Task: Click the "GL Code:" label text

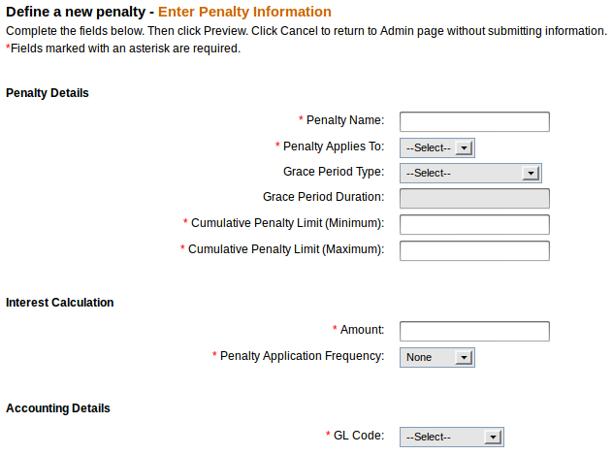Action: pyautogui.click(x=359, y=436)
